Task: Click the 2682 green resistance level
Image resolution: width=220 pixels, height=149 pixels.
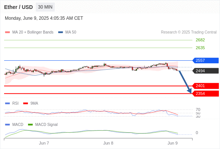Action: coord(200,40)
